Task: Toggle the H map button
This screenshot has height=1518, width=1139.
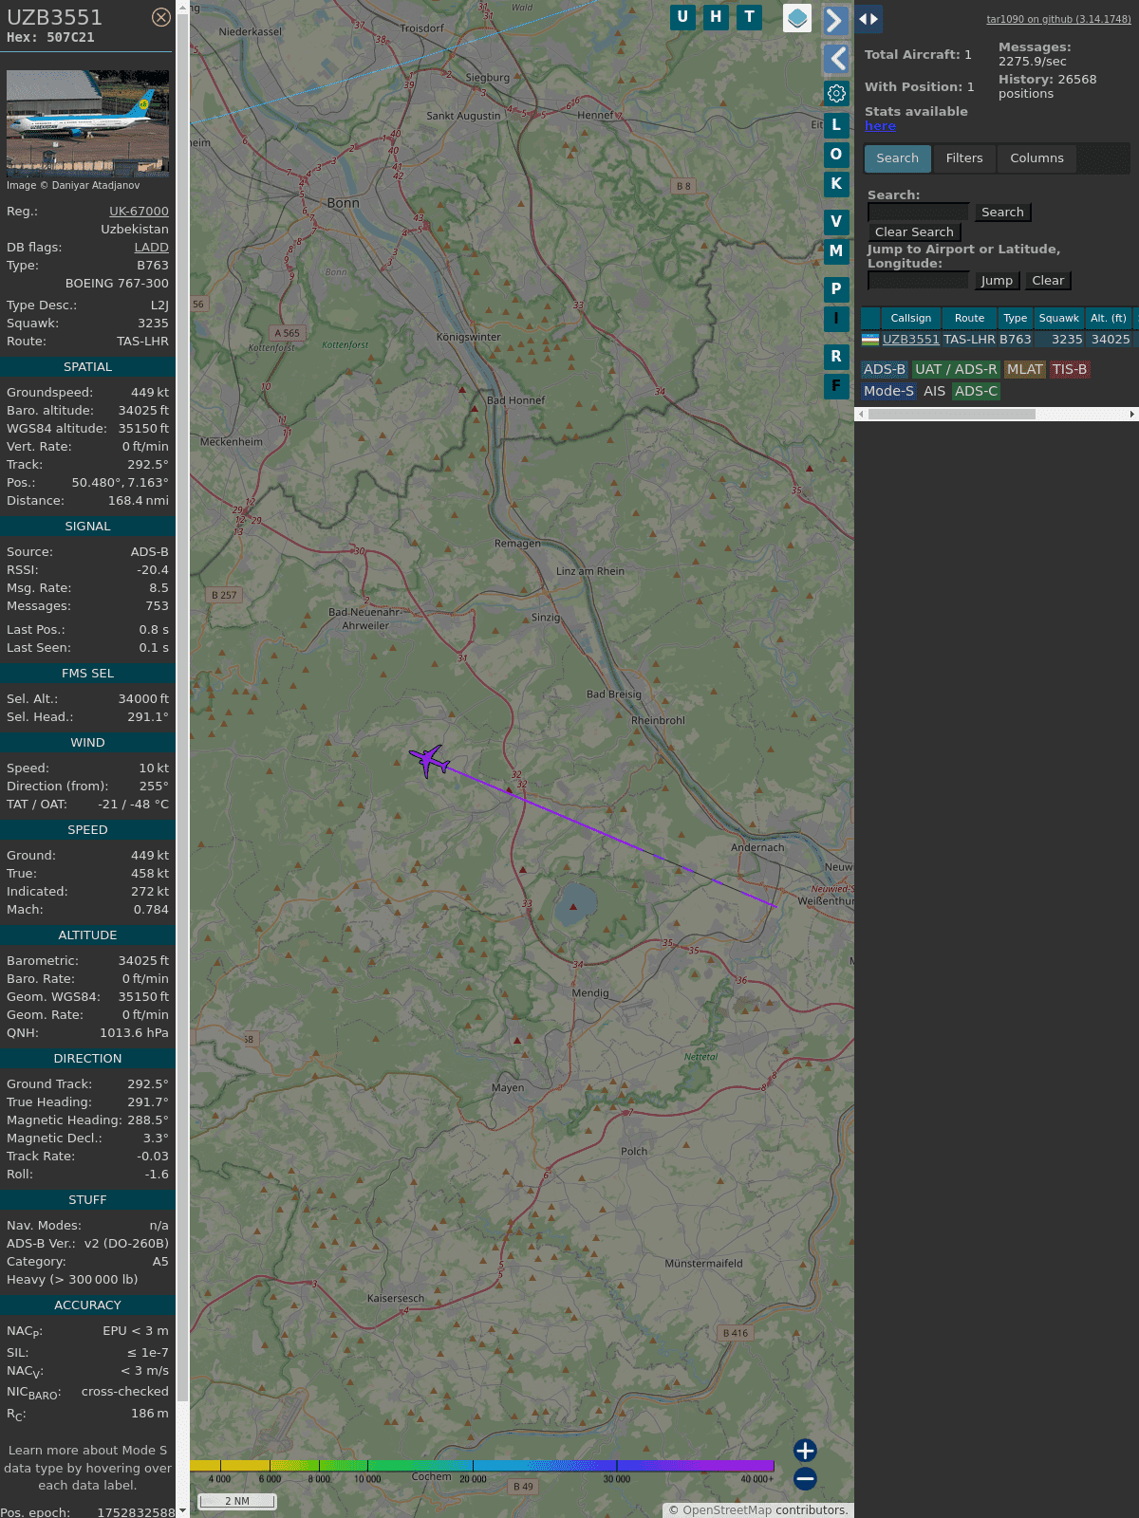Action: coord(716,17)
